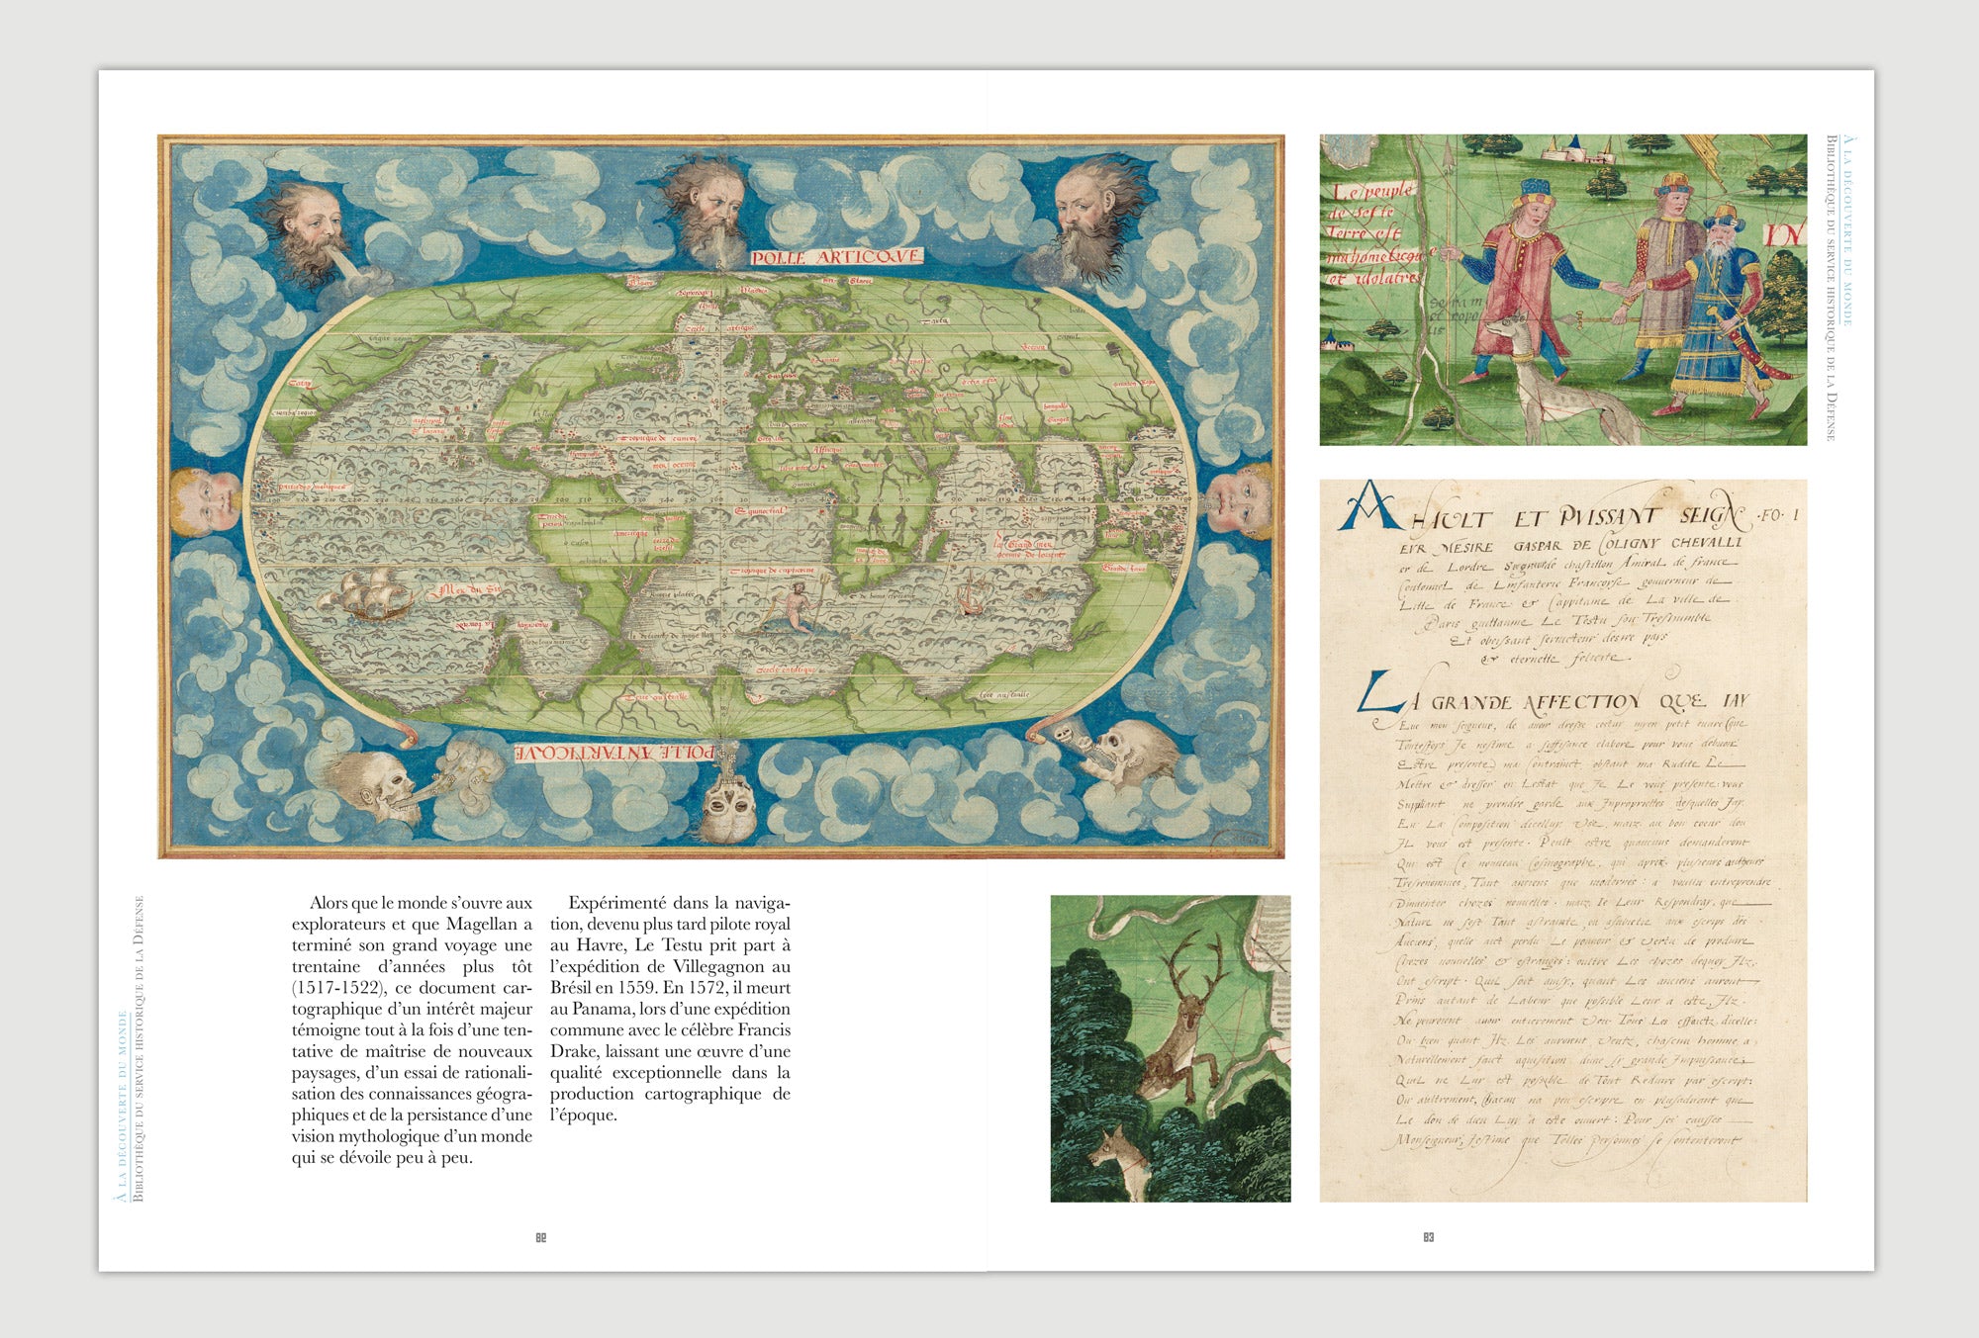The width and height of the screenshot is (1979, 1338).
Task: Click page number 82
Action: pyautogui.click(x=541, y=1237)
